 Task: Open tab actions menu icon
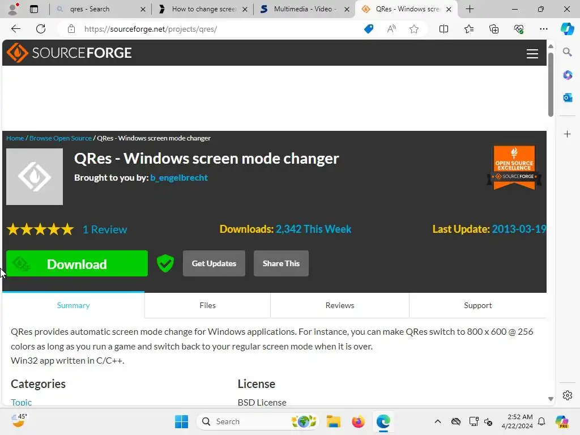pos(34,9)
